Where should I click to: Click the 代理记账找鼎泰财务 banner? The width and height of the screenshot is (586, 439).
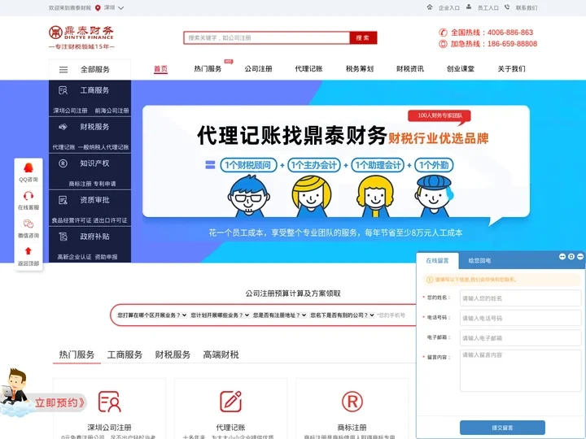click(335, 161)
